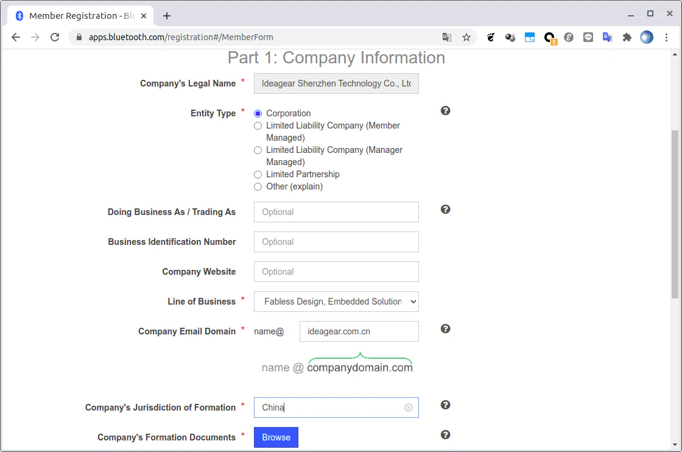Show help for Doing Business As field
682x452 pixels.
(x=445, y=210)
